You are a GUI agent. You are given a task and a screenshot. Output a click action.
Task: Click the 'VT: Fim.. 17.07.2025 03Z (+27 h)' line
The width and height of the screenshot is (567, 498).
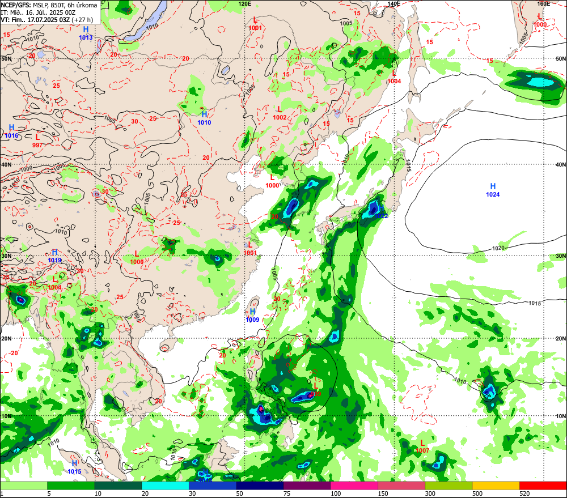46,20
